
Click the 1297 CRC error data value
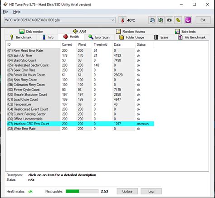pyautogui.click(x=117, y=124)
